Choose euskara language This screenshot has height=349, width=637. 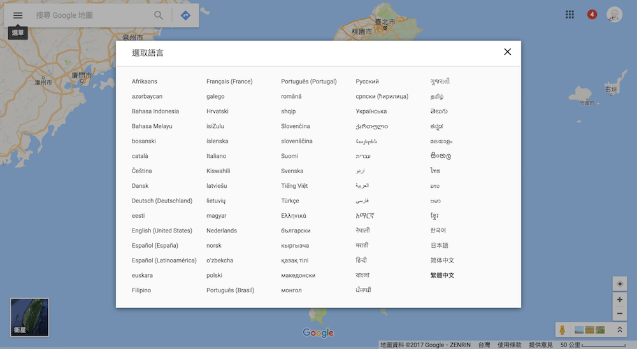142,275
